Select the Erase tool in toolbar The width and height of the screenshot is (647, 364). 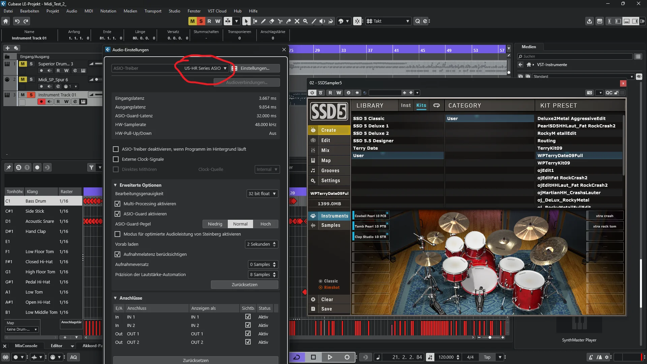coord(272,21)
